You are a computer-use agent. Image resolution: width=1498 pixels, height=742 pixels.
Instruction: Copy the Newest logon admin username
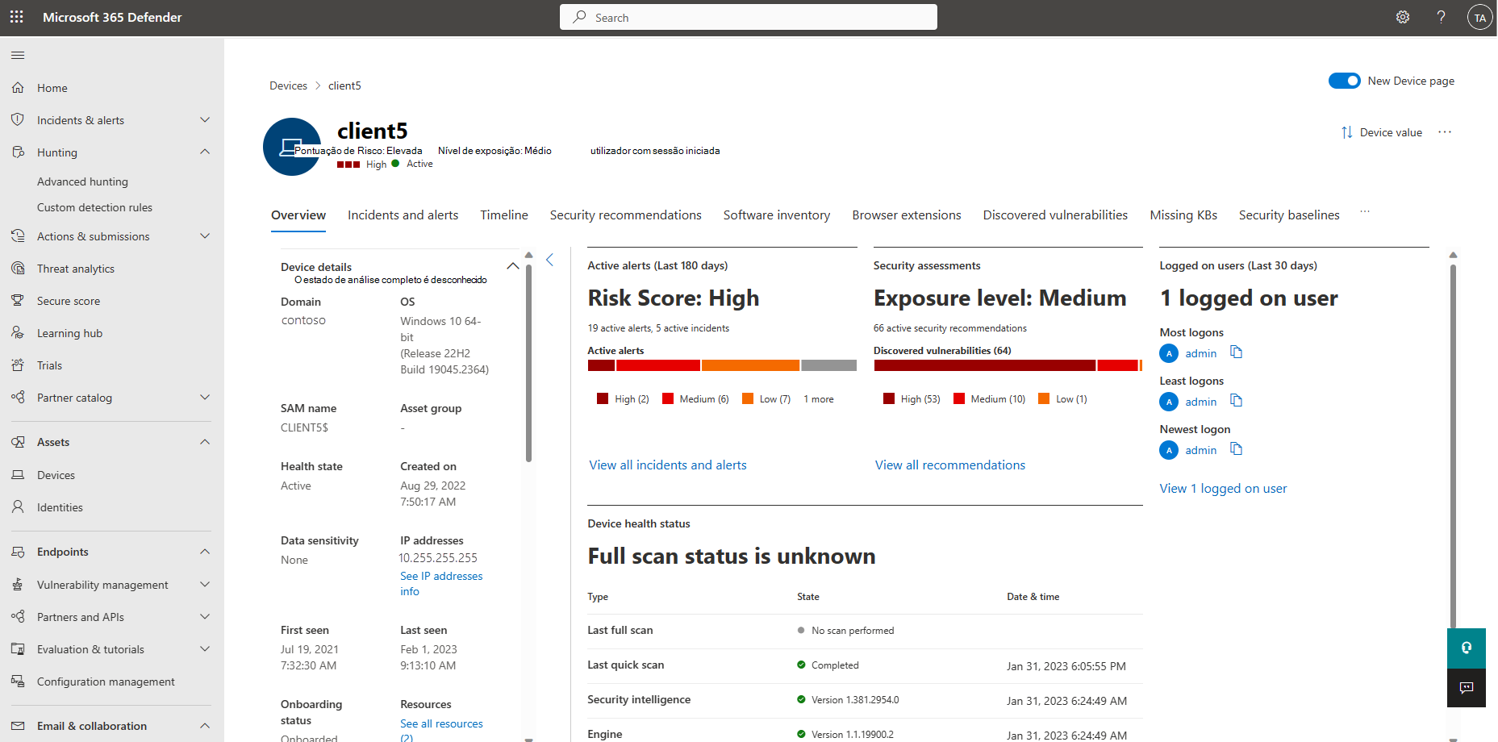click(1236, 449)
